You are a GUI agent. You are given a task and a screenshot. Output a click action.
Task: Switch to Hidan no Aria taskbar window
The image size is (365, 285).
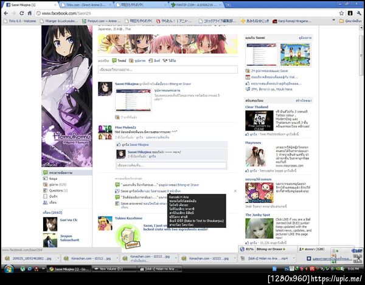pos(160,269)
